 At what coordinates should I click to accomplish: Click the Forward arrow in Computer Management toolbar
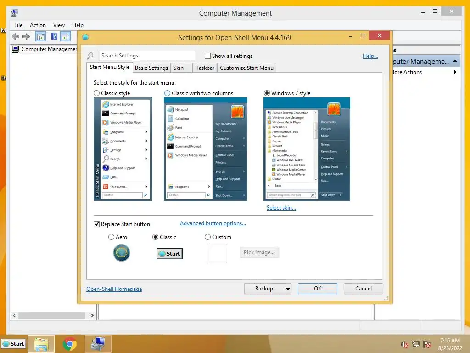click(26, 37)
